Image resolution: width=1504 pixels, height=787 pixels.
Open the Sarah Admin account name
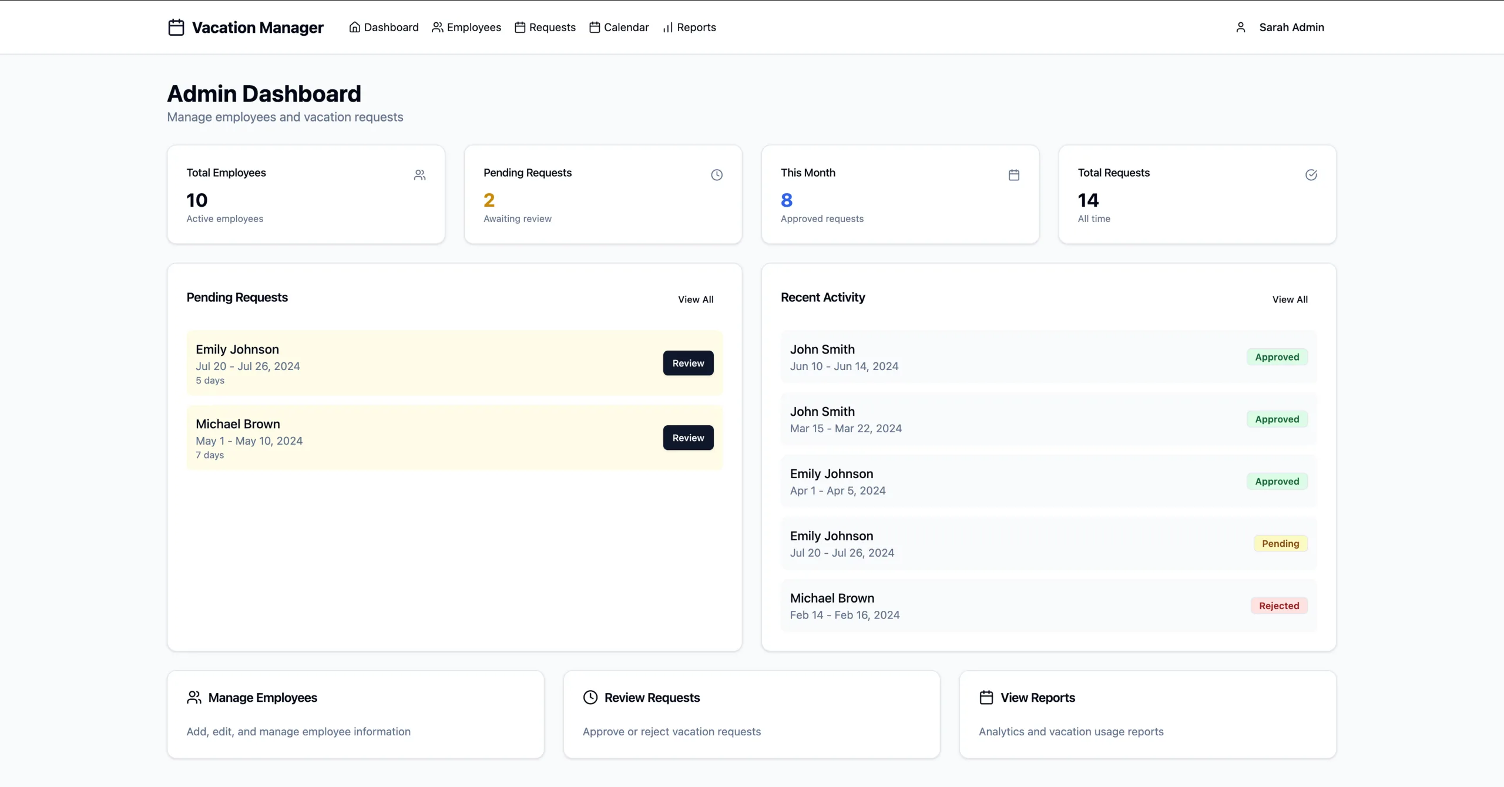click(x=1291, y=28)
